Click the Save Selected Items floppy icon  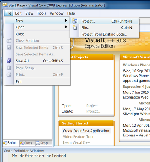tap(9, 48)
